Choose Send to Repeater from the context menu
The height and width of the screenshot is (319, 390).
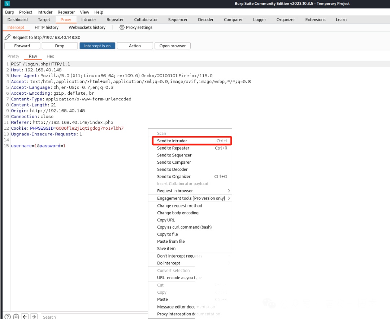click(x=190, y=148)
